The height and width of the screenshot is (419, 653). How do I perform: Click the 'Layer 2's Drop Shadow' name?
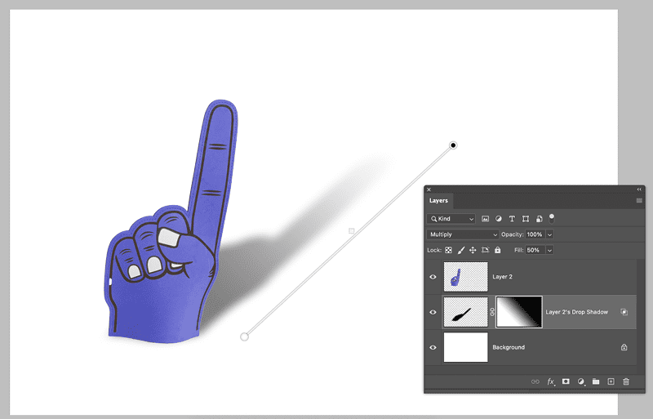coord(577,312)
